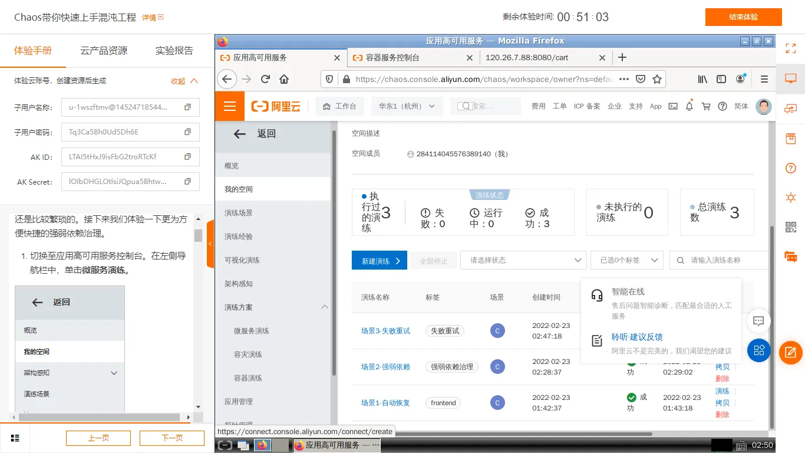Select the 体验手册 tab
The height and width of the screenshot is (453, 805).
point(33,51)
